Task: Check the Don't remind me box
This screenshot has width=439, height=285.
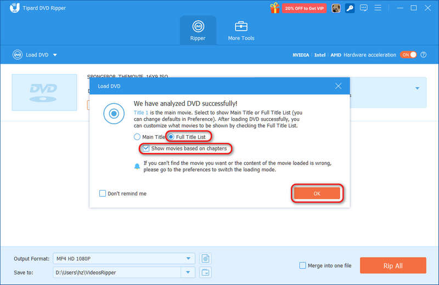Action: click(x=103, y=193)
